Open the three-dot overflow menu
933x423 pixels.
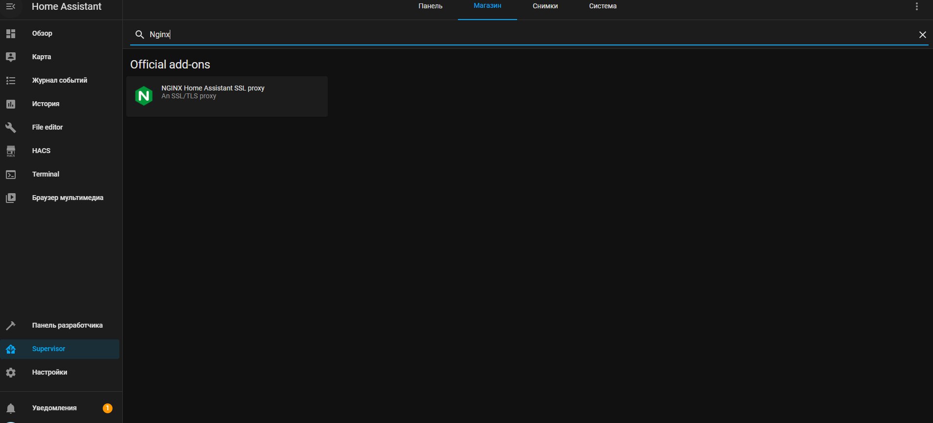[x=916, y=6]
